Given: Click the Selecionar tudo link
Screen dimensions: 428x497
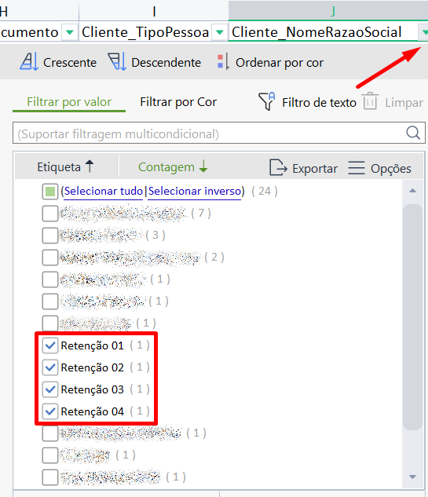Looking at the screenshot, I should pyautogui.click(x=104, y=191).
